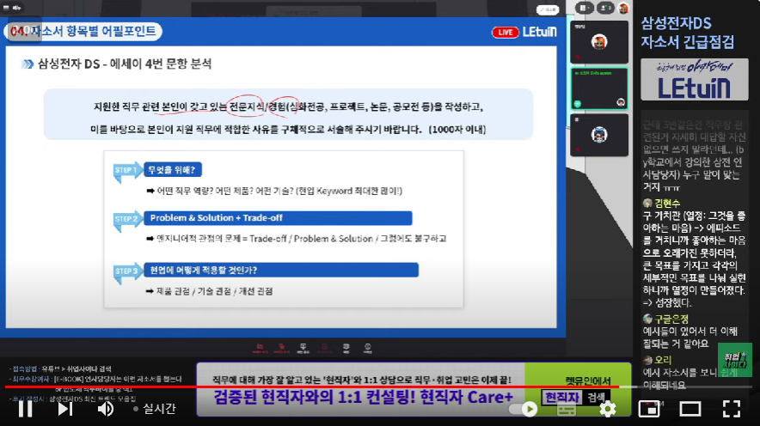Image resolution: width=760 pixels, height=426 pixels.
Task: Pause the live video playback
Action: tap(25, 409)
